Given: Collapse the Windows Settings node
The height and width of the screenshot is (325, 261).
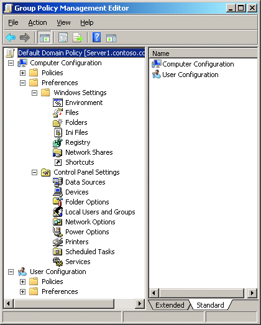Looking at the screenshot, I should click(x=34, y=93).
